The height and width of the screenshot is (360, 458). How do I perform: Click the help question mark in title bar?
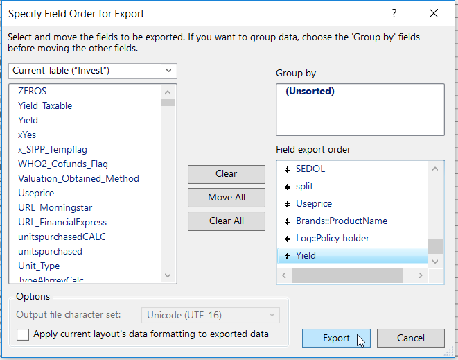pyautogui.click(x=394, y=14)
